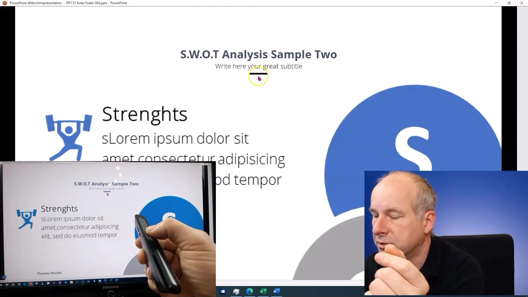Expand the PowerPoint title bar menu
The image size is (528, 297).
pos(4,3)
